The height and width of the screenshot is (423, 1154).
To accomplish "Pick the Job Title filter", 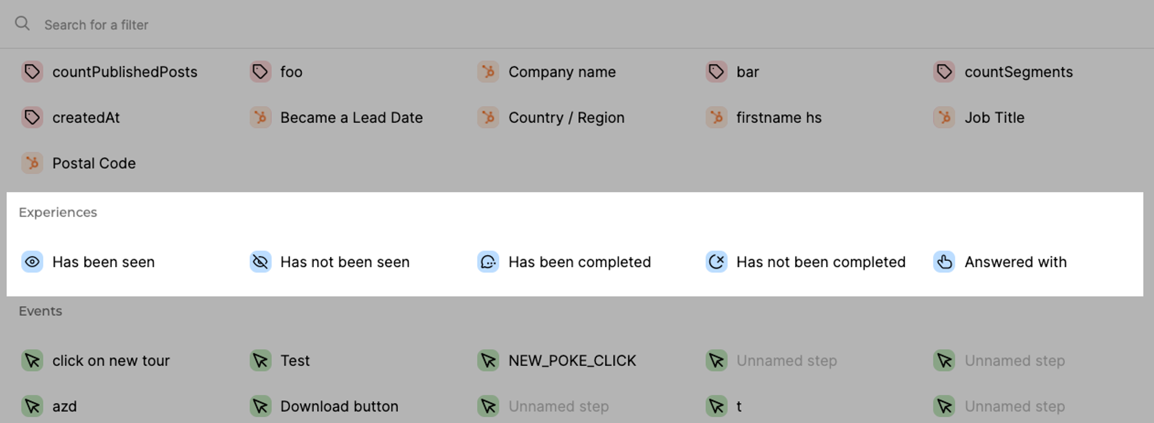I will [x=994, y=118].
